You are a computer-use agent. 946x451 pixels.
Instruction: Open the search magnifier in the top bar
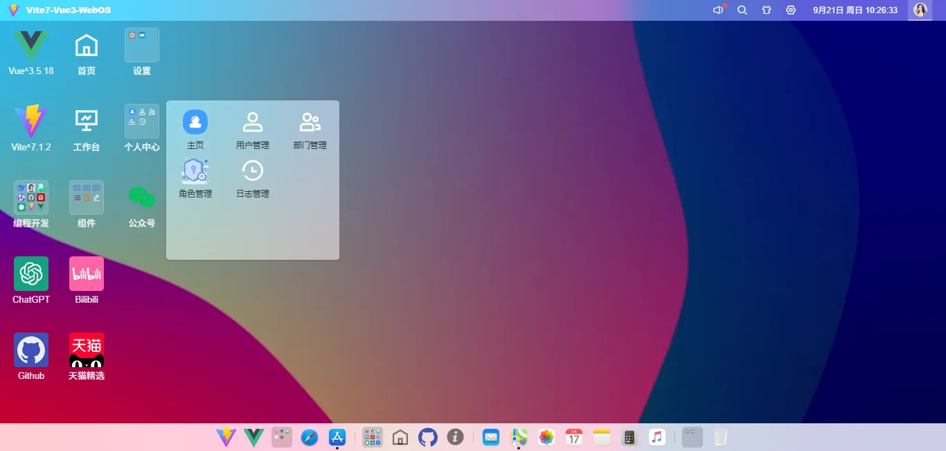point(742,10)
